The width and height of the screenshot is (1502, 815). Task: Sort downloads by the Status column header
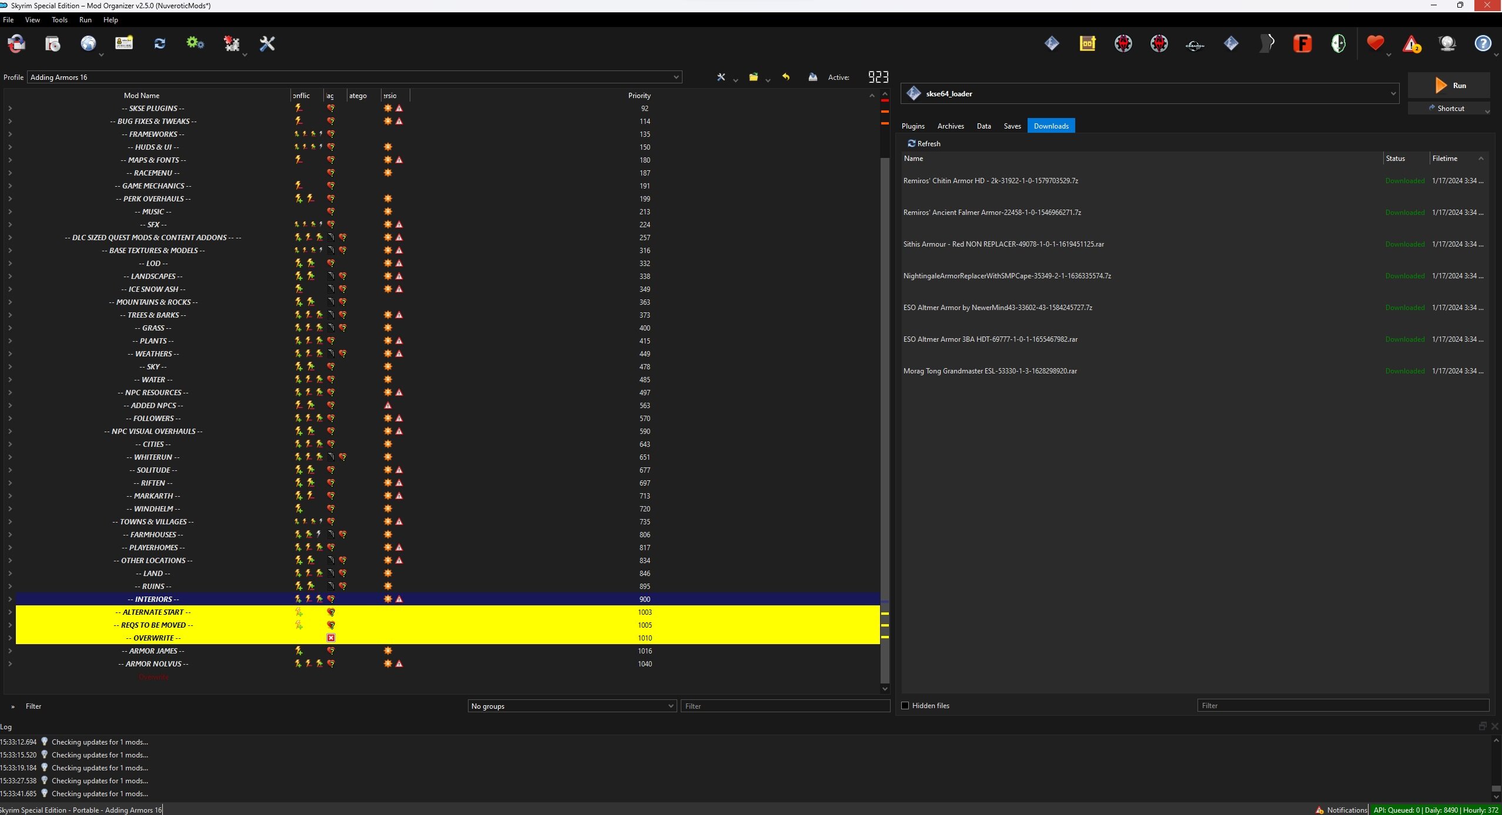(1406, 159)
